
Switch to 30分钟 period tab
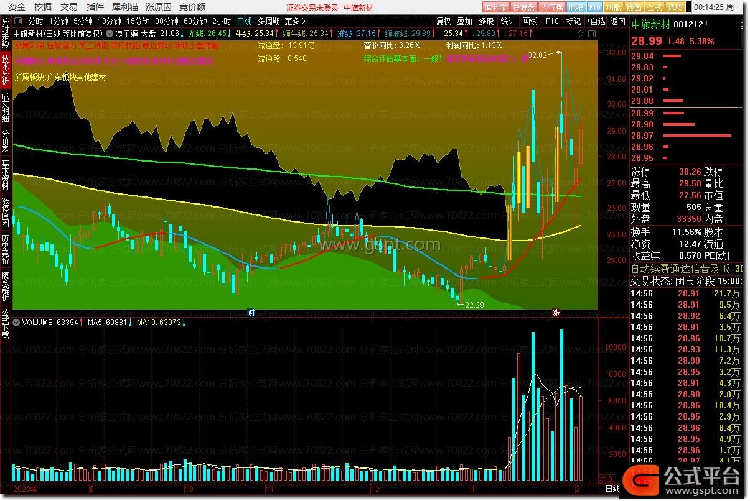point(167,21)
